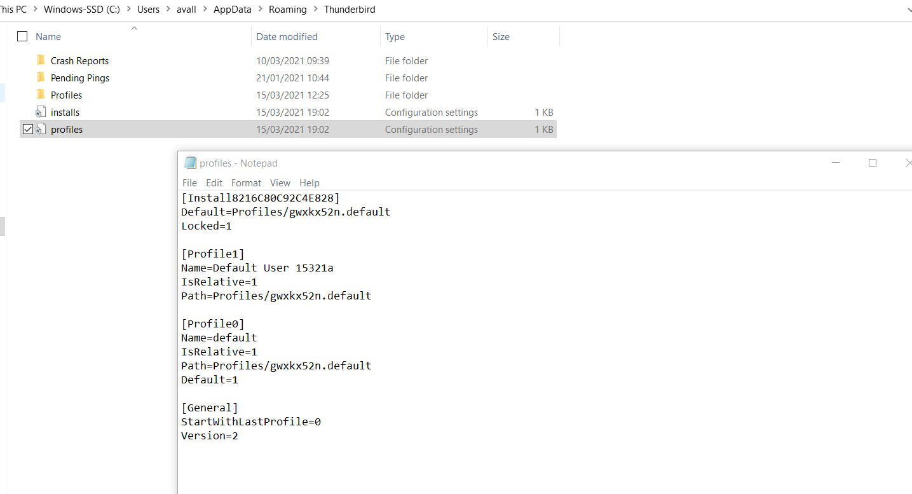The image size is (912, 494).
Task: Place cursor on Default=1 line
Action: click(x=210, y=380)
